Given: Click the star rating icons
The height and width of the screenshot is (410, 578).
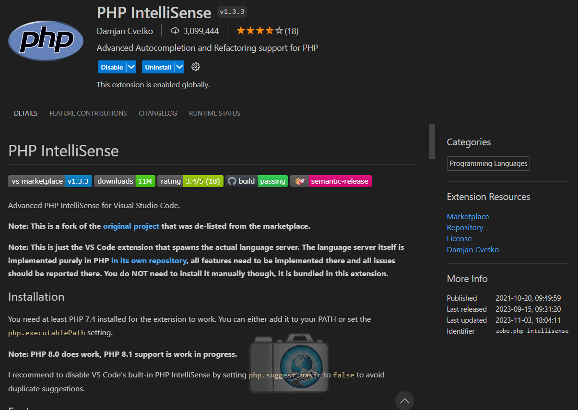Looking at the screenshot, I should click(260, 31).
